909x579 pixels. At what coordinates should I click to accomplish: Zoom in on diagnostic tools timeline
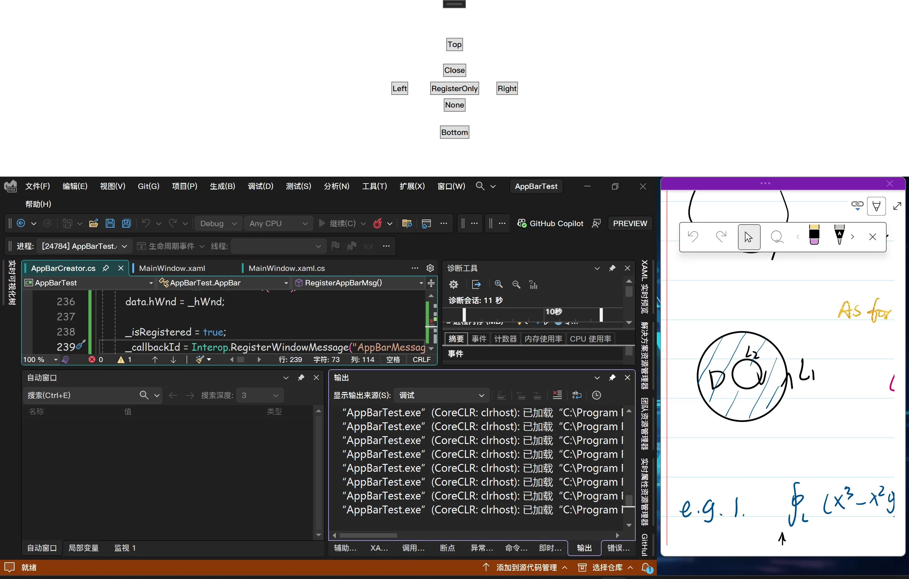[499, 284]
